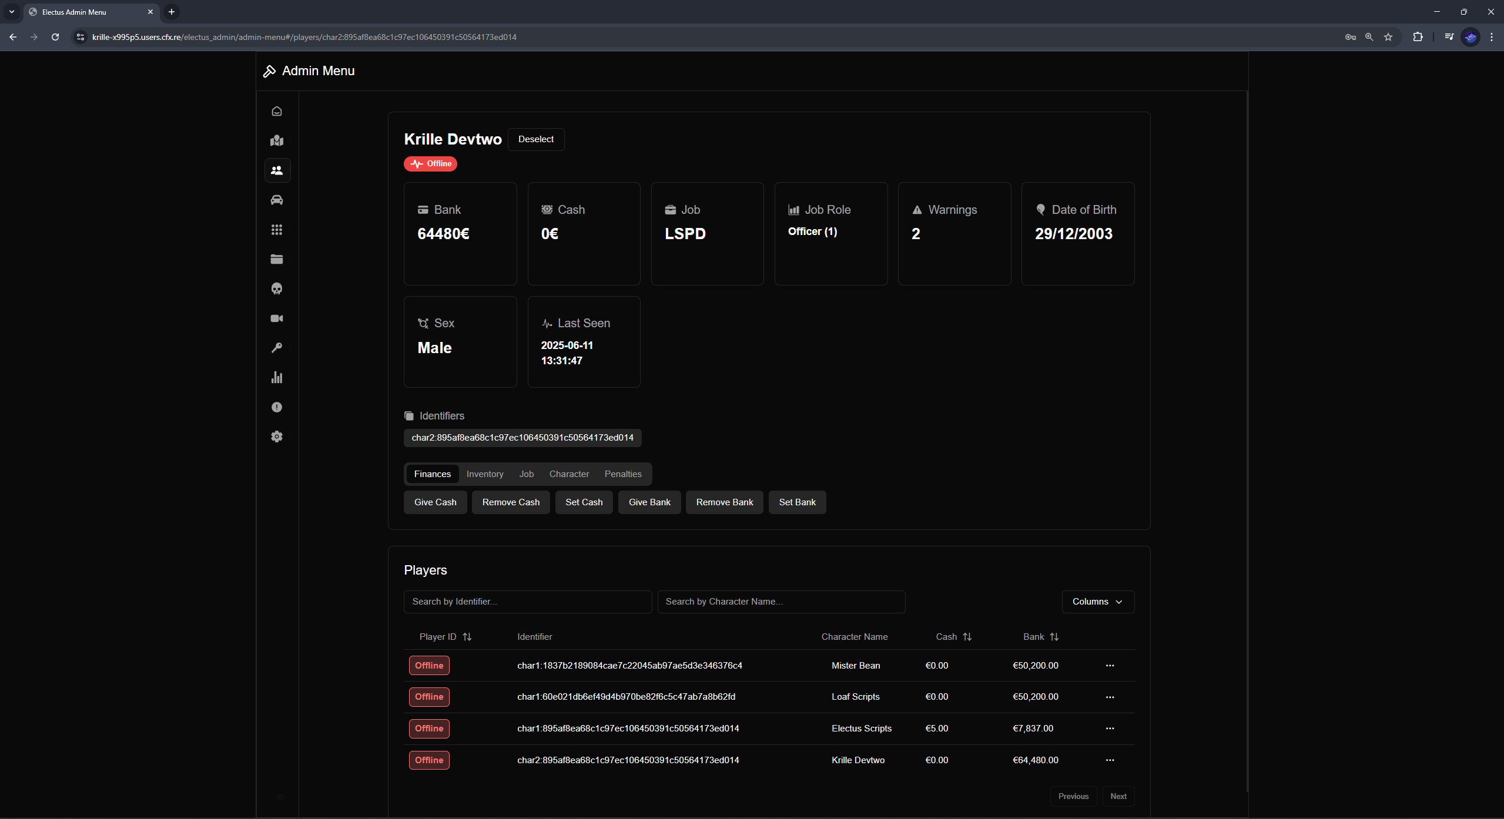Switch to the Inventory tab
The width and height of the screenshot is (1504, 819).
click(x=484, y=474)
